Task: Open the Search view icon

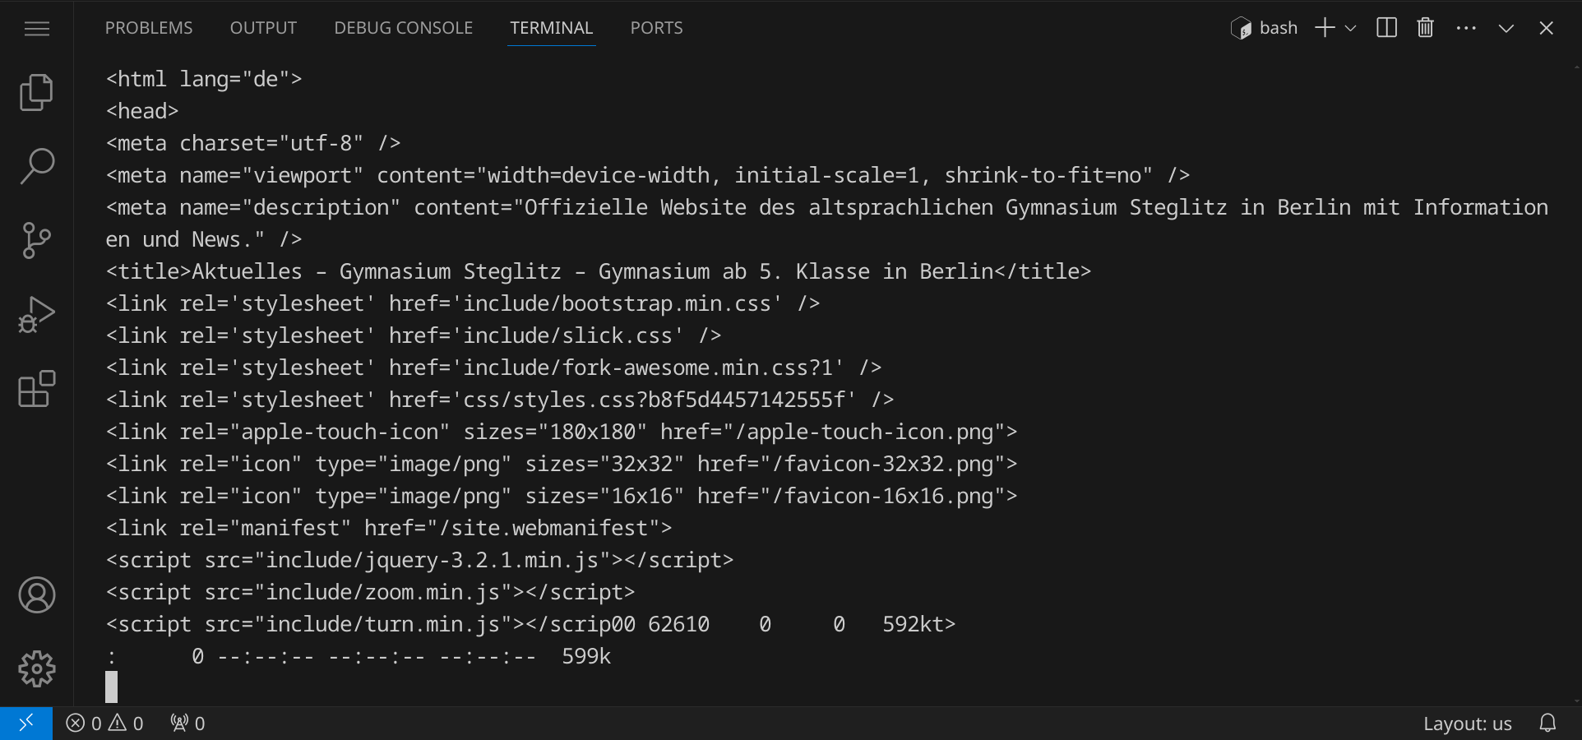Action: click(36, 166)
